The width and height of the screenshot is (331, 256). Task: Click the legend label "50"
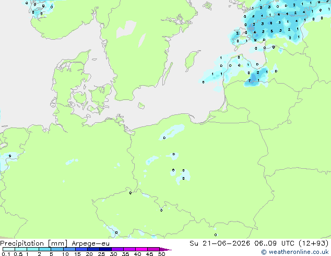pyautogui.click(x=161, y=254)
